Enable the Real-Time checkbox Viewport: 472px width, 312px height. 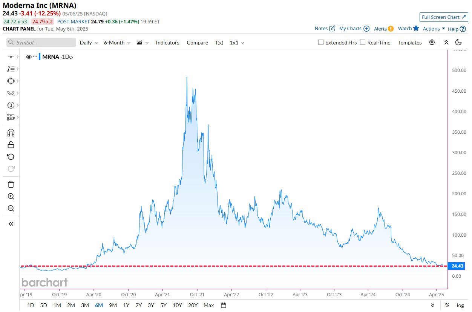(363, 43)
